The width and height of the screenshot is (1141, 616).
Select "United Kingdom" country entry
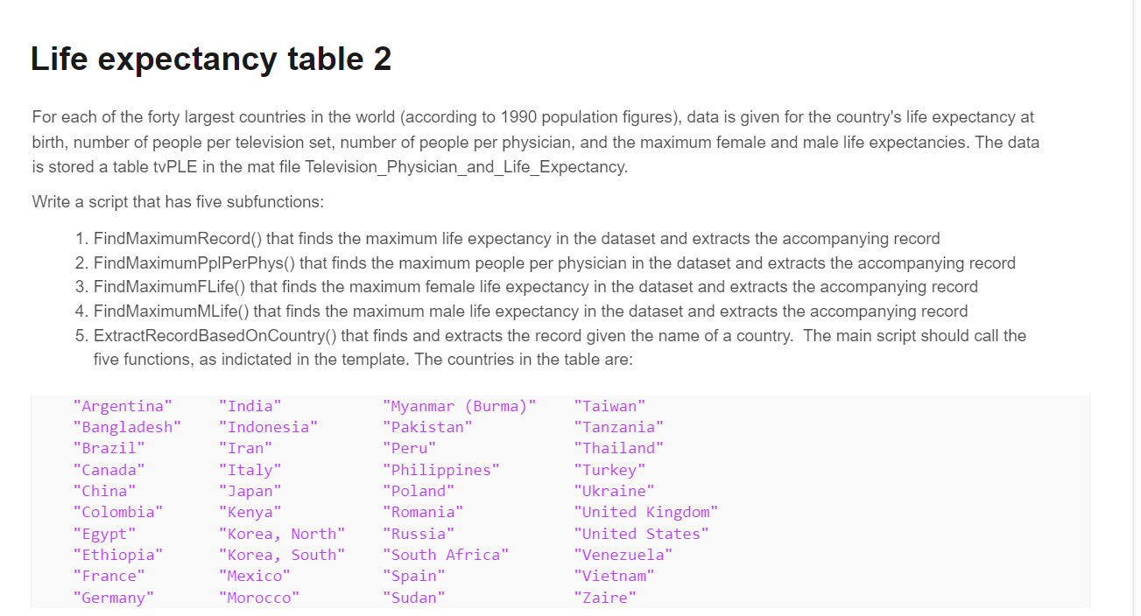(x=647, y=511)
